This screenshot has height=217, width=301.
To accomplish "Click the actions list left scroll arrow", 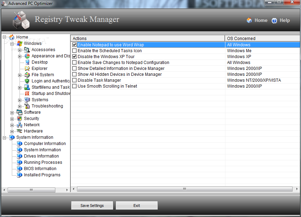I will tap(74, 189).
